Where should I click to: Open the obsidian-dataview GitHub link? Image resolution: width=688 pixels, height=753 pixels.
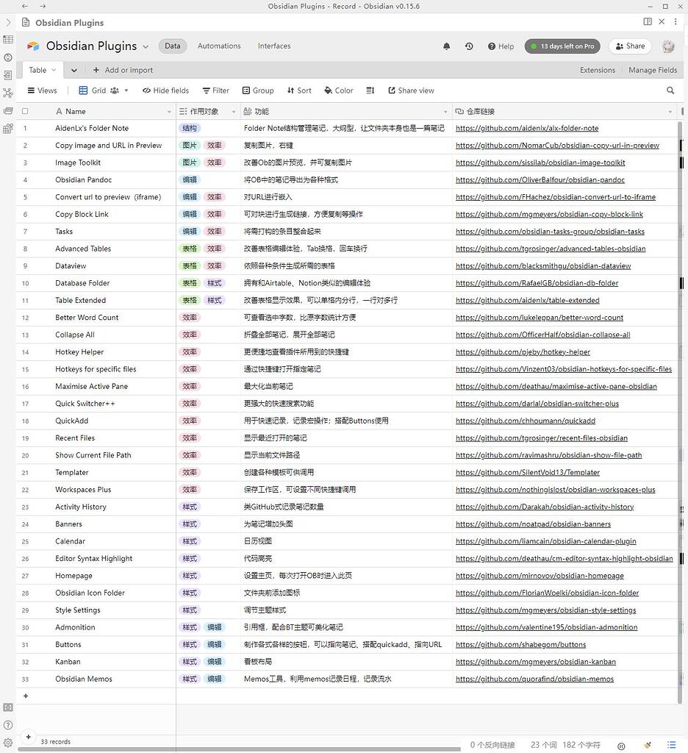(x=543, y=266)
